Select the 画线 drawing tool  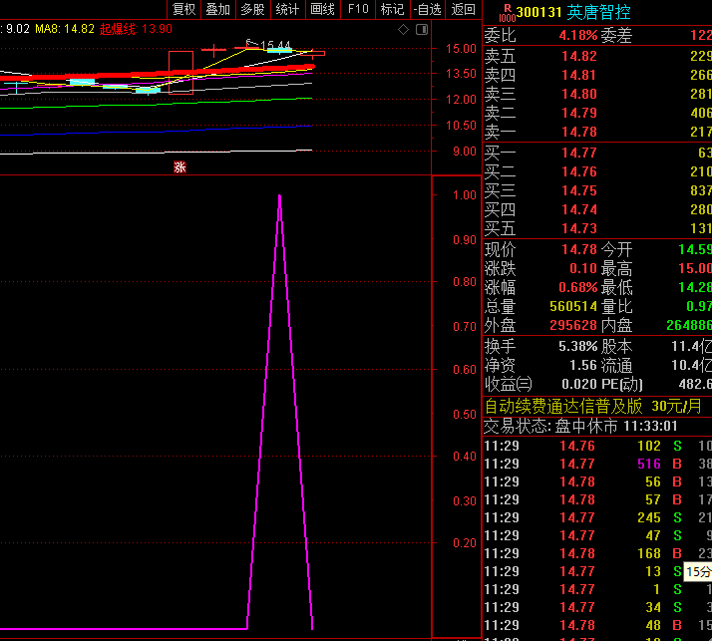coord(322,9)
